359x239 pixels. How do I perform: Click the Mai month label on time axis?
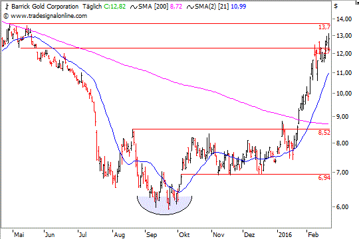19,235
